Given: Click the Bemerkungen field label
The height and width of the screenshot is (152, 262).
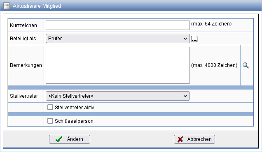Looking at the screenshot, I should [x=26, y=65].
